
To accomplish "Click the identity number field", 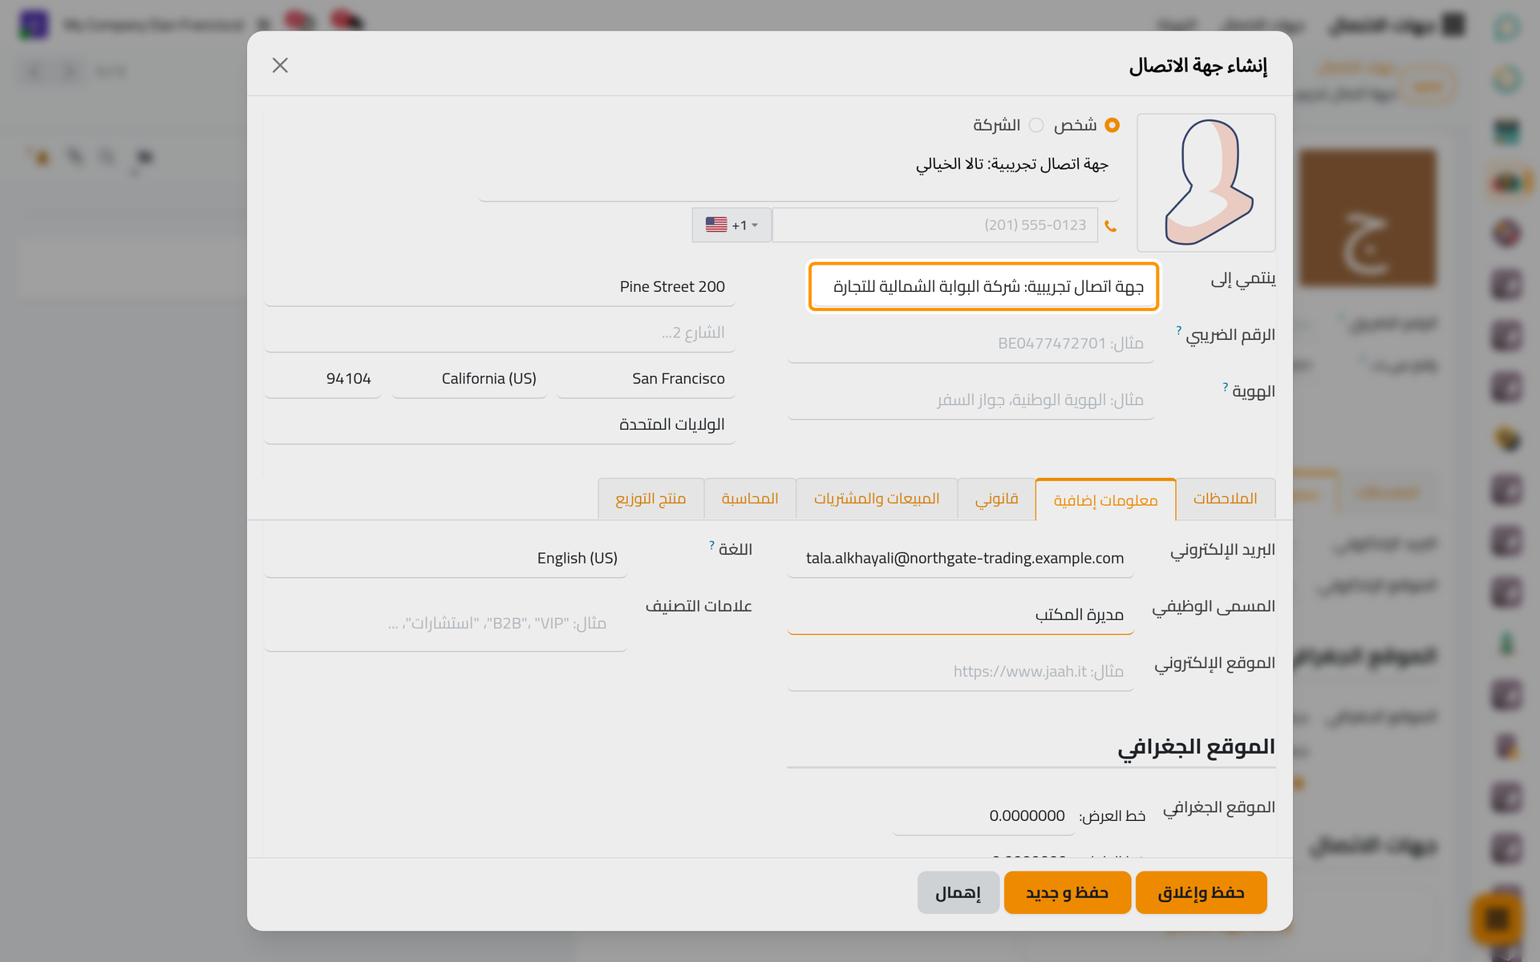I will point(971,399).
